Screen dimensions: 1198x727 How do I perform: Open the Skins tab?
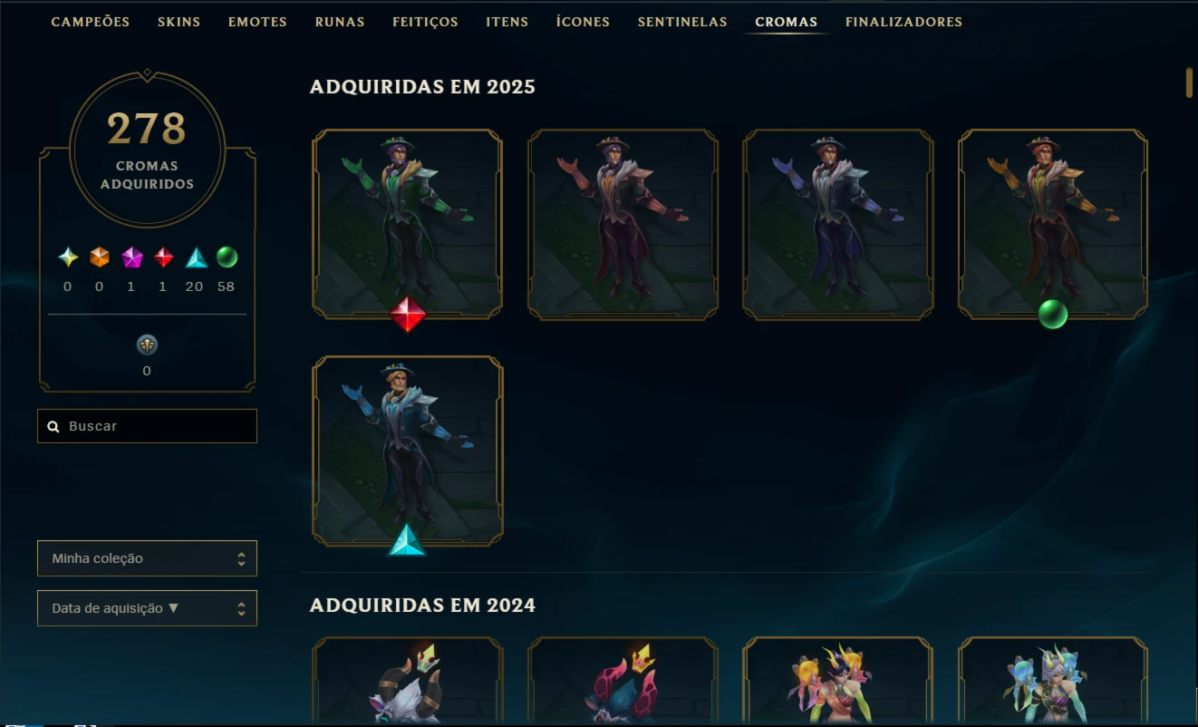[179, 22]
